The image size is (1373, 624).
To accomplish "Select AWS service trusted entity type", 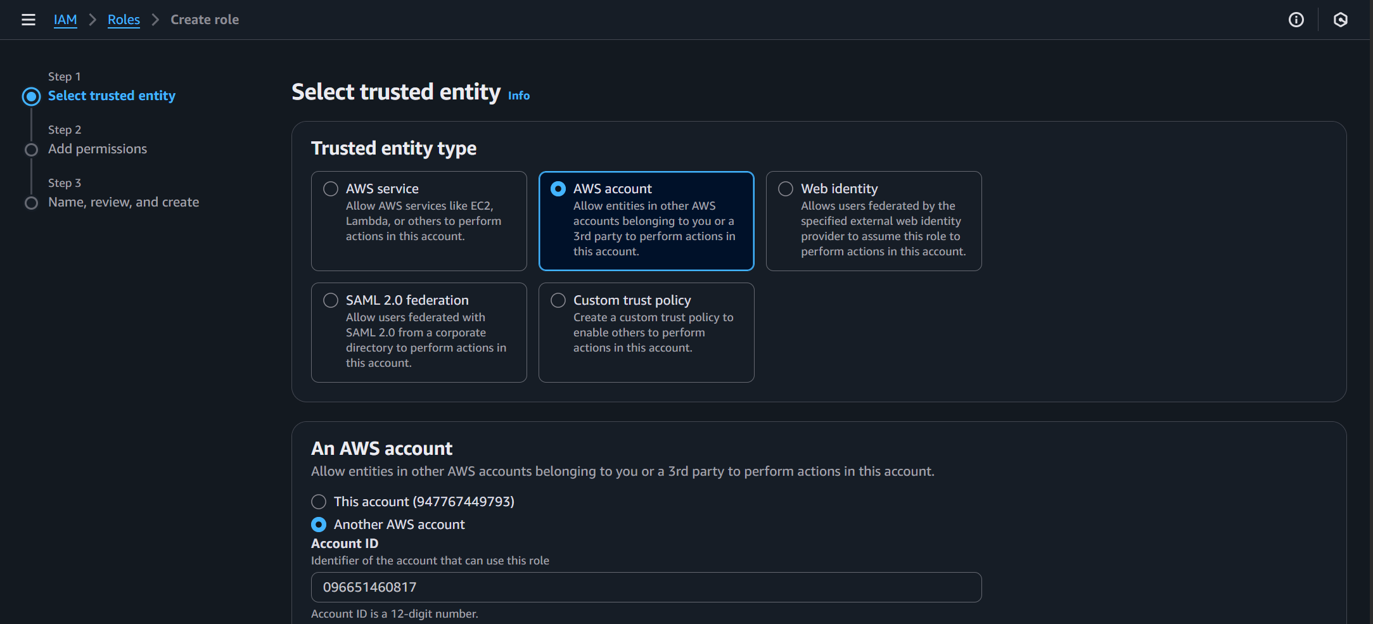I will tap(331, 189).
